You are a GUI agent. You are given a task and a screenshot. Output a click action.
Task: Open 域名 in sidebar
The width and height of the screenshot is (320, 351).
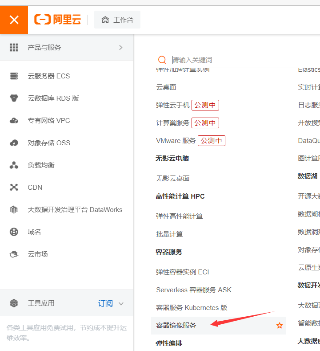[34, 232]
